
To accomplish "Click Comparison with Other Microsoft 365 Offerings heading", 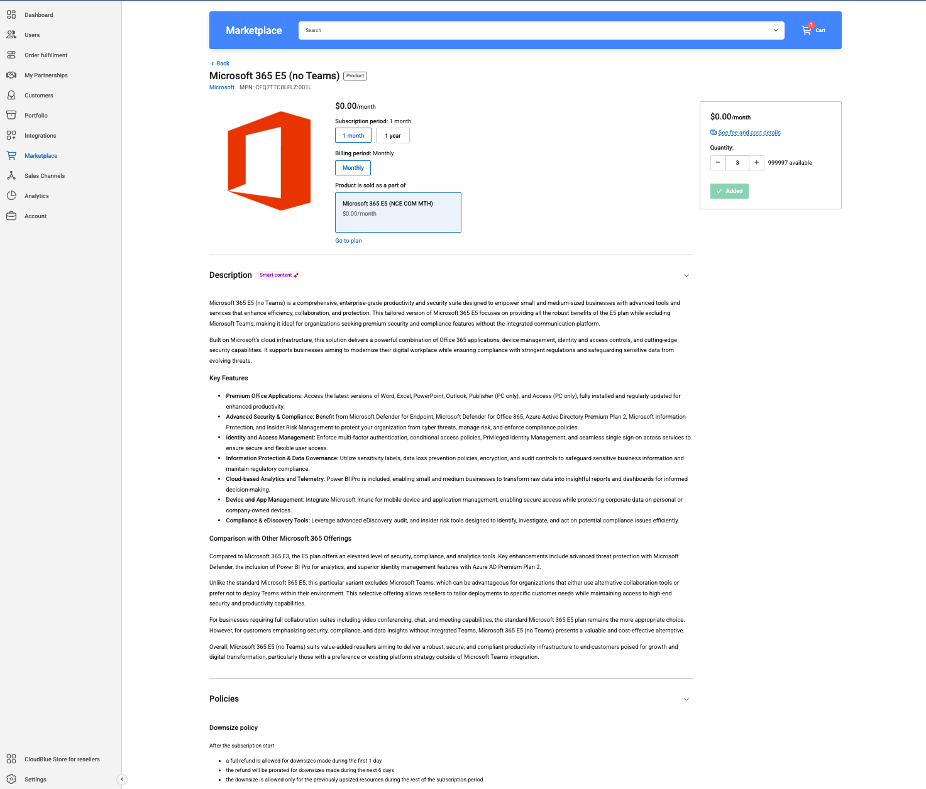I will coord(280,538).
